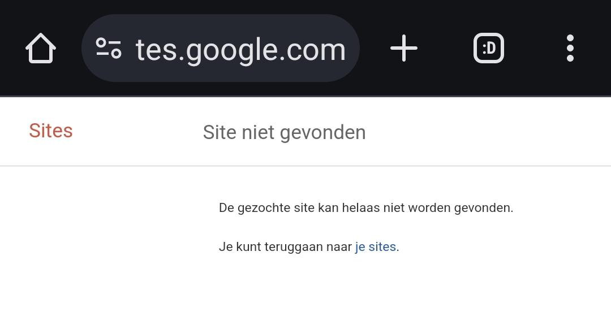
Task: Add new browser tab
Action: pos(404,48)
